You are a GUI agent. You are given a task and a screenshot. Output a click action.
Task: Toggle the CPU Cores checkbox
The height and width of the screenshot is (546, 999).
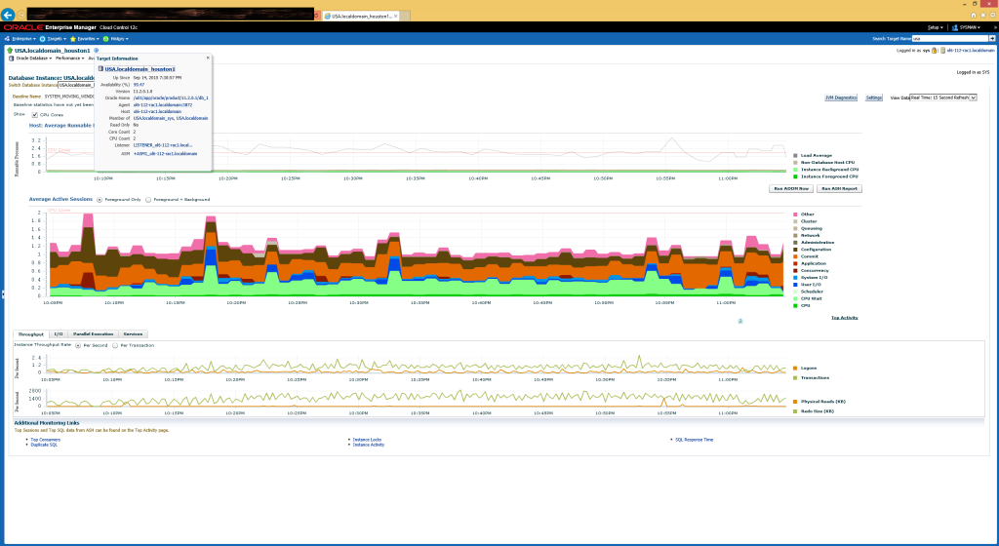coord(34,114)
